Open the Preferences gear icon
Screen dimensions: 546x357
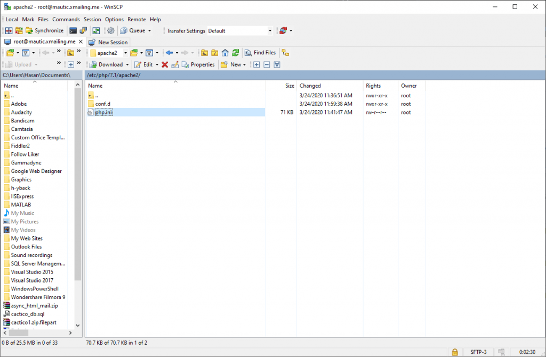pos(110,30)
